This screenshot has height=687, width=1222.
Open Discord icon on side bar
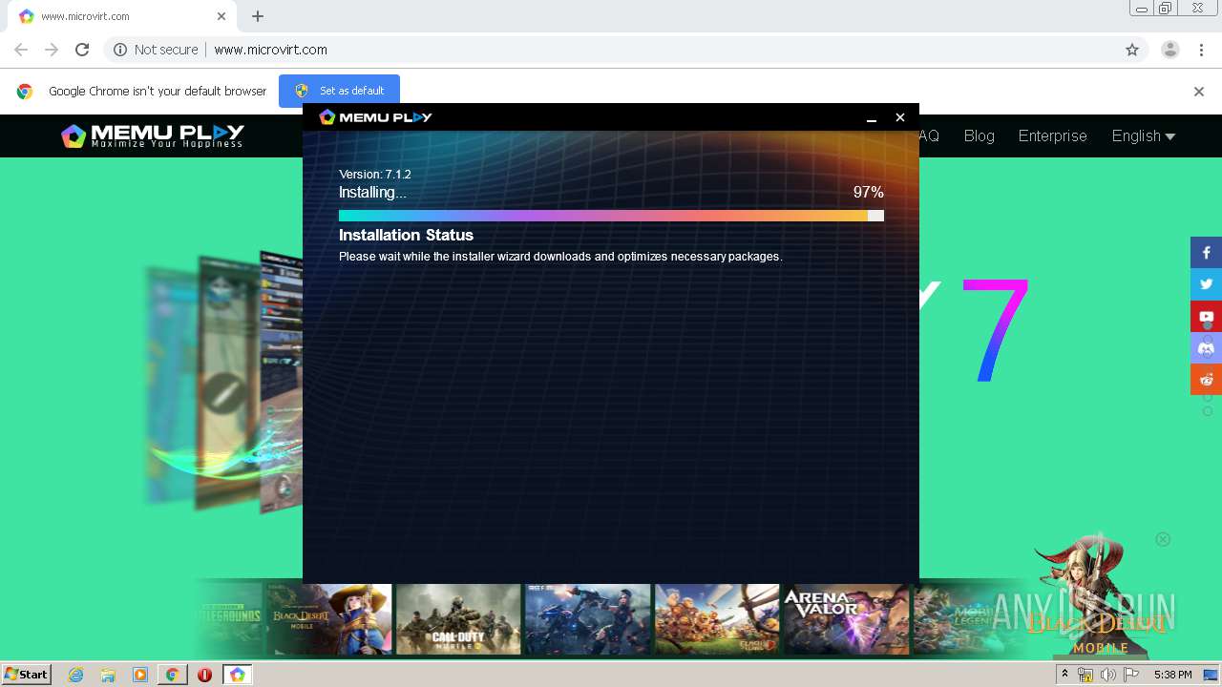click(x=1206, y=347)
